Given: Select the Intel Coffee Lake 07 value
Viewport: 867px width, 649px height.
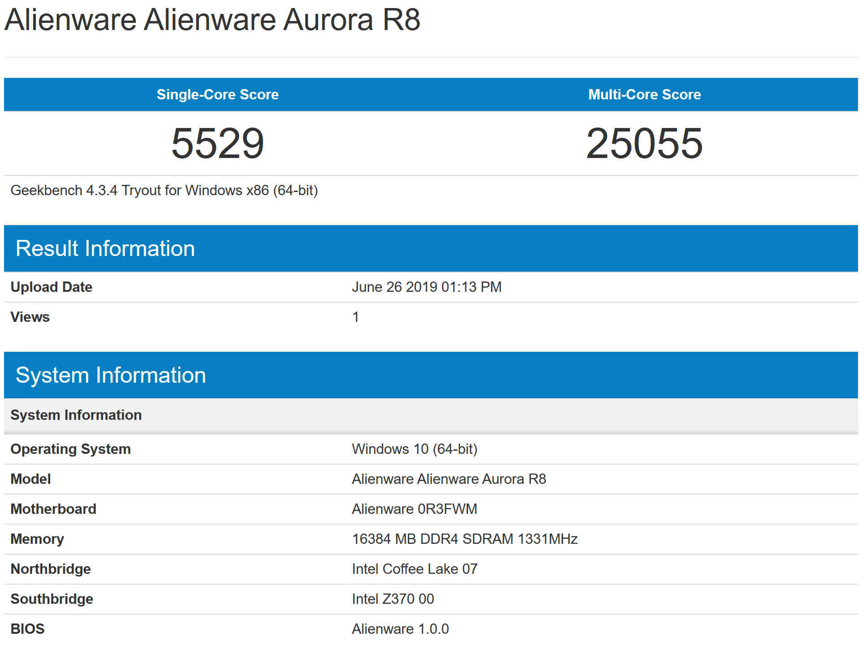Looking at the screenshot, I should [x=415, y=569].
